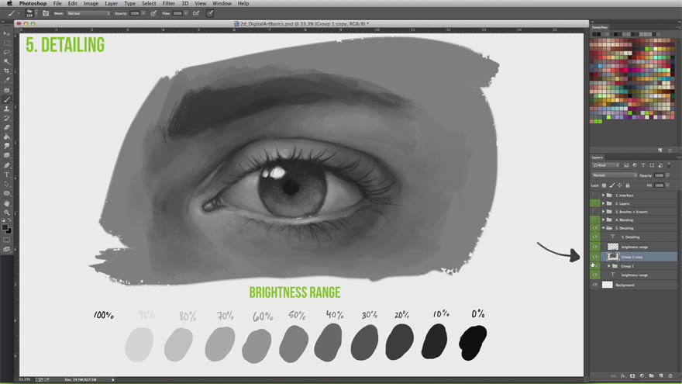Image resolution: width=682 pixels, height=384 pixels.
Task: Select the Brush tool in toolbox
Action: coord(6,100)
